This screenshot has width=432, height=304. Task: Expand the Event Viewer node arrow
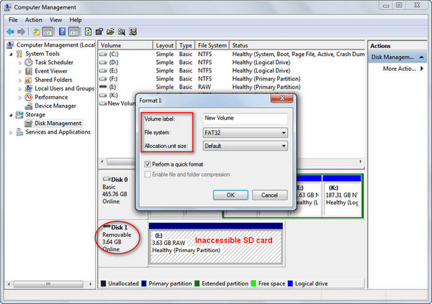pos(20,72)
